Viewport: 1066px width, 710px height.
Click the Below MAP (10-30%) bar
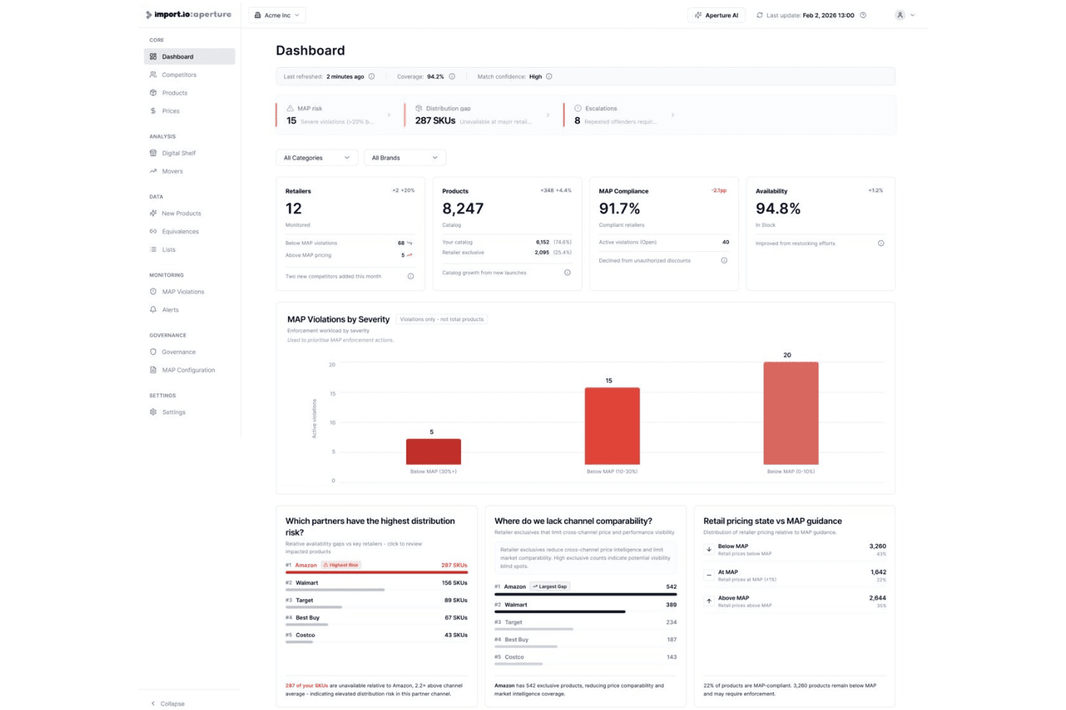tap(612, 426)
